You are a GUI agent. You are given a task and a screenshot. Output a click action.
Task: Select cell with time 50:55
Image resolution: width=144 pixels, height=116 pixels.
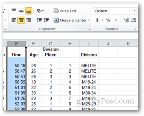16,82
